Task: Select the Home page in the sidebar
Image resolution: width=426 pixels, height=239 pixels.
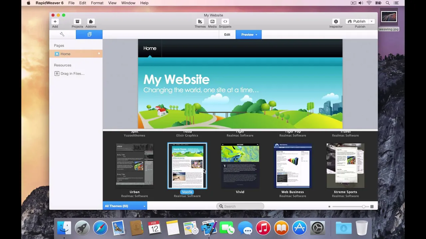Action: click(76, 54)
